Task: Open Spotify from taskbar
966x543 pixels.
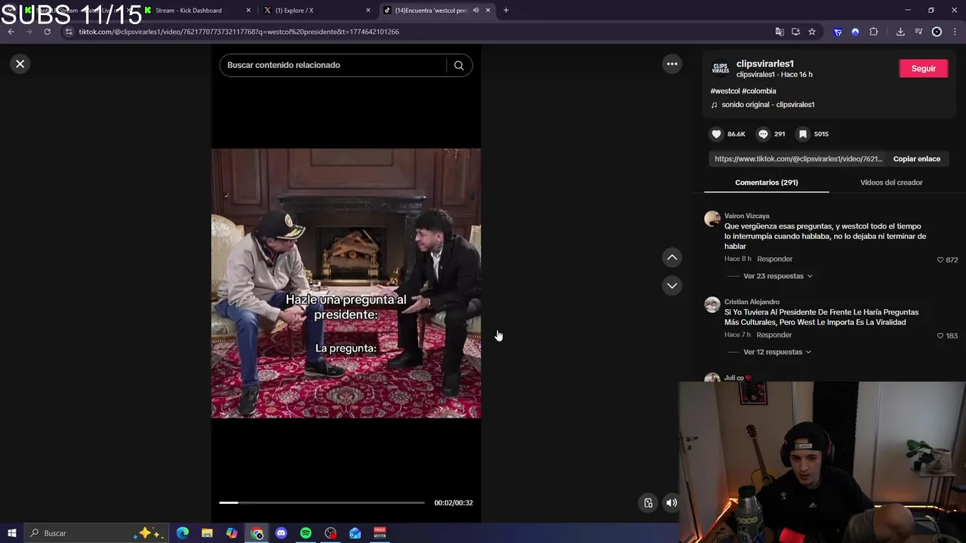Action: [306, 533]
